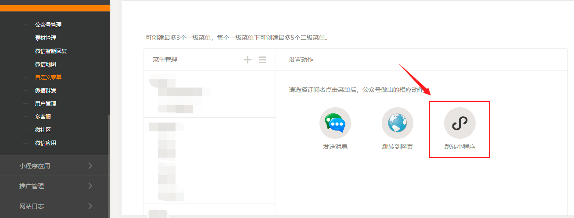Expand the 小程序应用 section
574x218 pixels.
pos(54,166)
